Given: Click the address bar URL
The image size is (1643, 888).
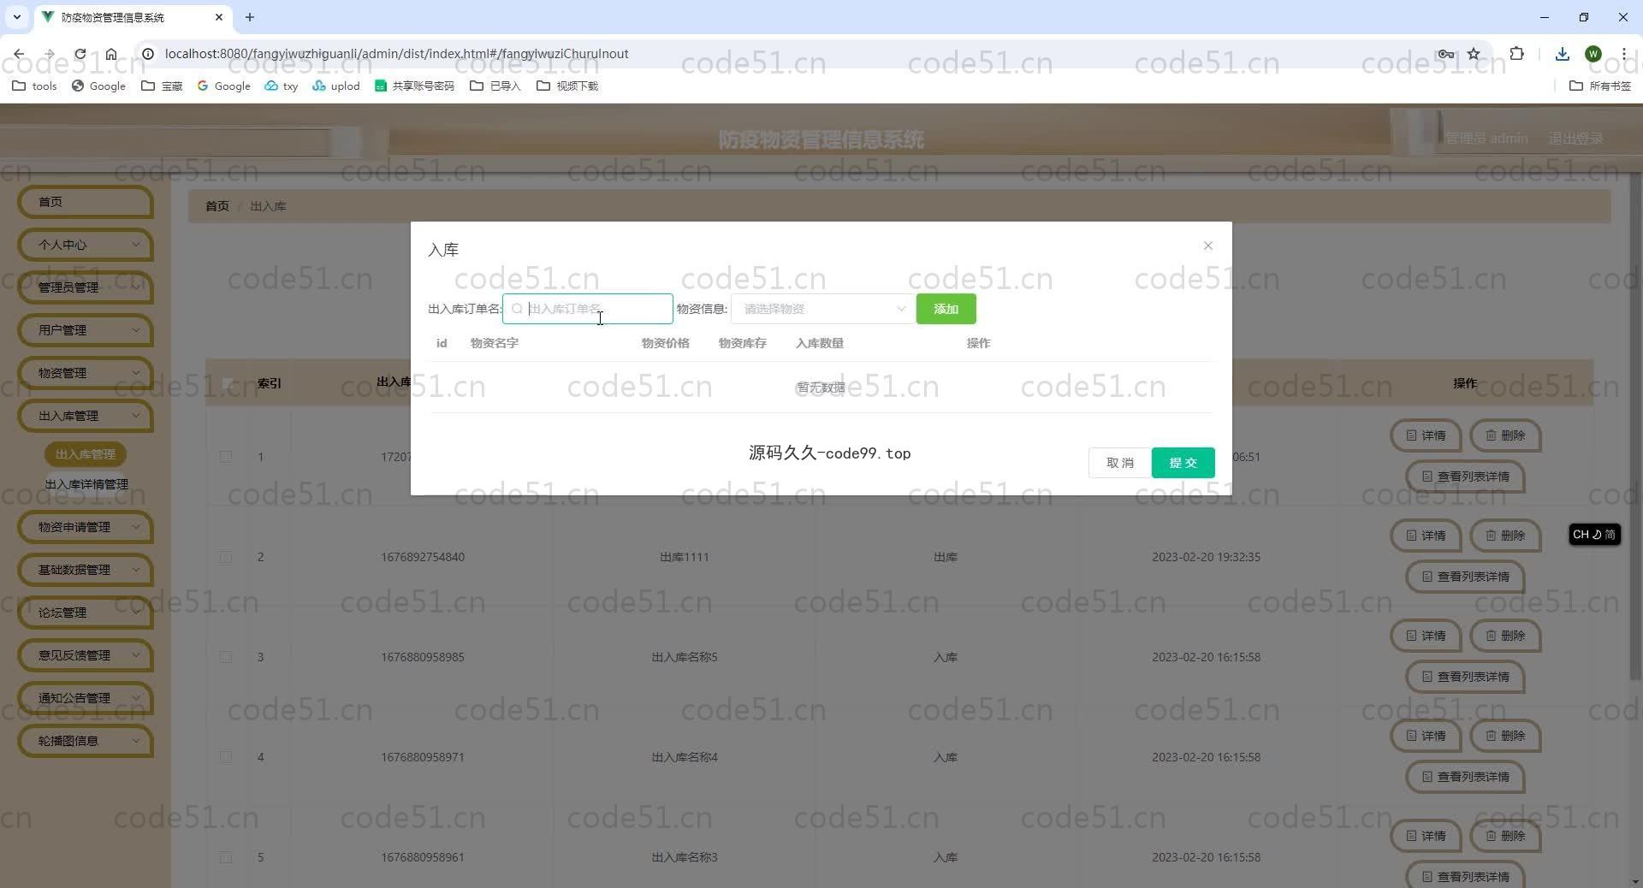Looking at the screenshot, I should point(396,54).
